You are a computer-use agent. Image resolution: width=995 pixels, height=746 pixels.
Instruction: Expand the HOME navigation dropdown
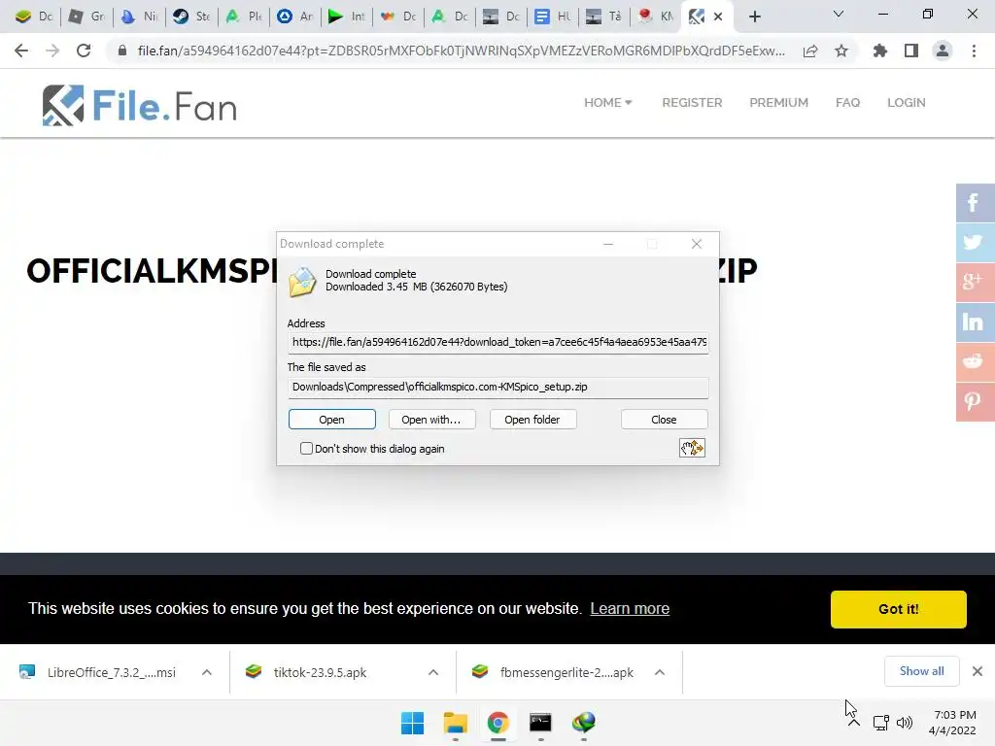click(x=608, y=103)
